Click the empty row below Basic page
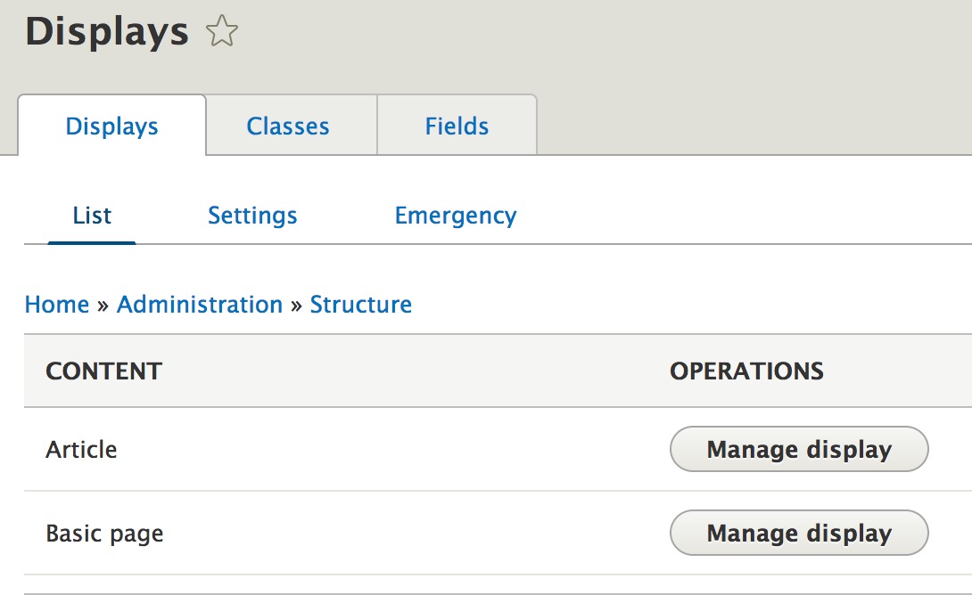972x595 pixels. point(486,584)
